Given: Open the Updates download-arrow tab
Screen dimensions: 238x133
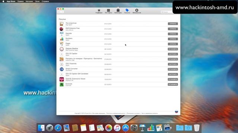Looking at the screenshot, I should tap(137, 11).
